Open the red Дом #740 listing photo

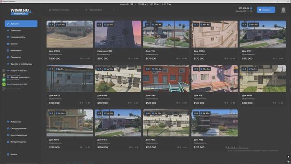(x=166, y=78)
